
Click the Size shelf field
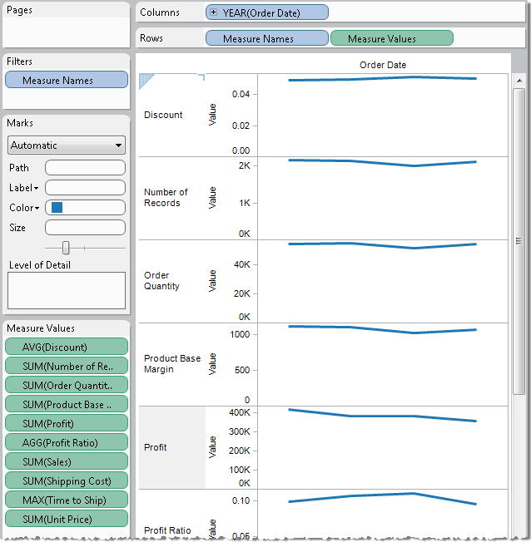click(x=85, y=228)
